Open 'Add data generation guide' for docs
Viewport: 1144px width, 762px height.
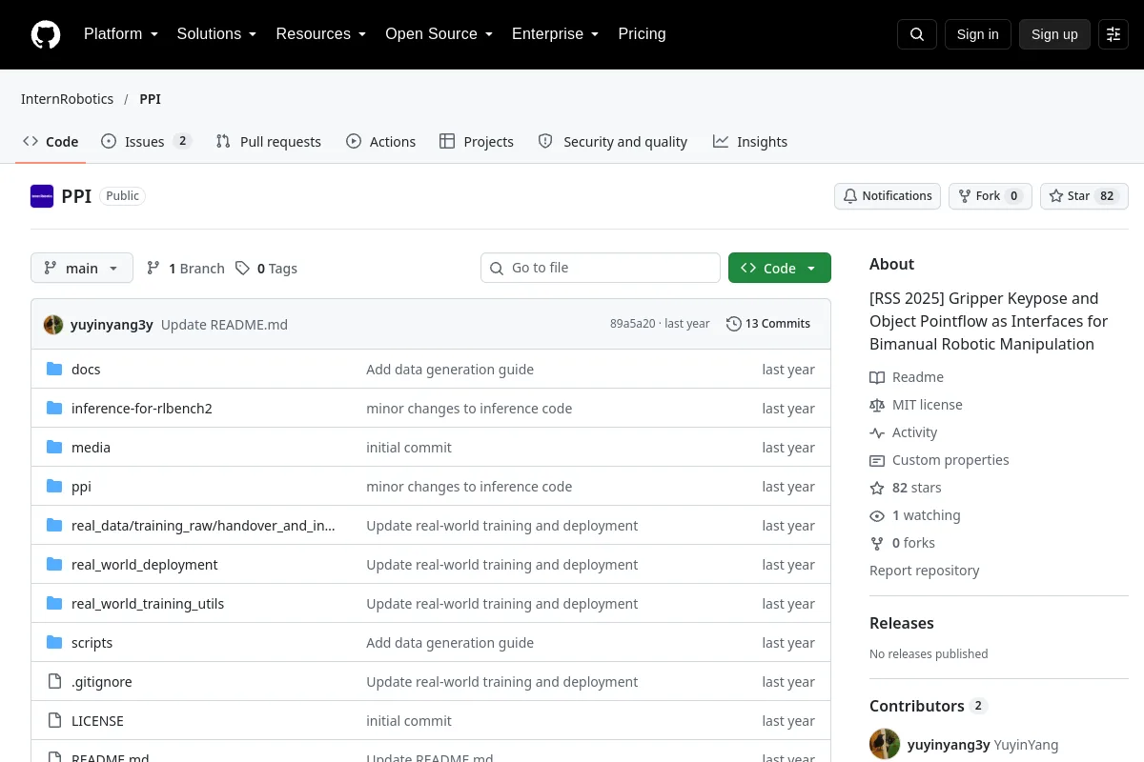pos(450,370)
